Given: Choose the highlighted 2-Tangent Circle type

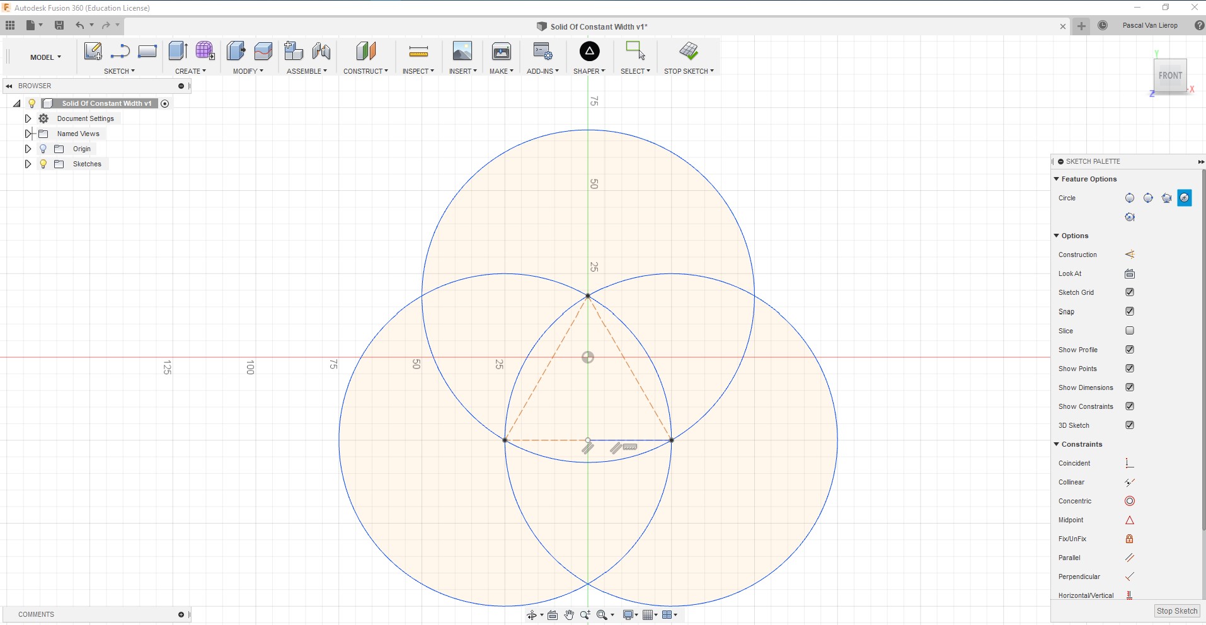Looking at the screenshot, I should point(1185,198).
